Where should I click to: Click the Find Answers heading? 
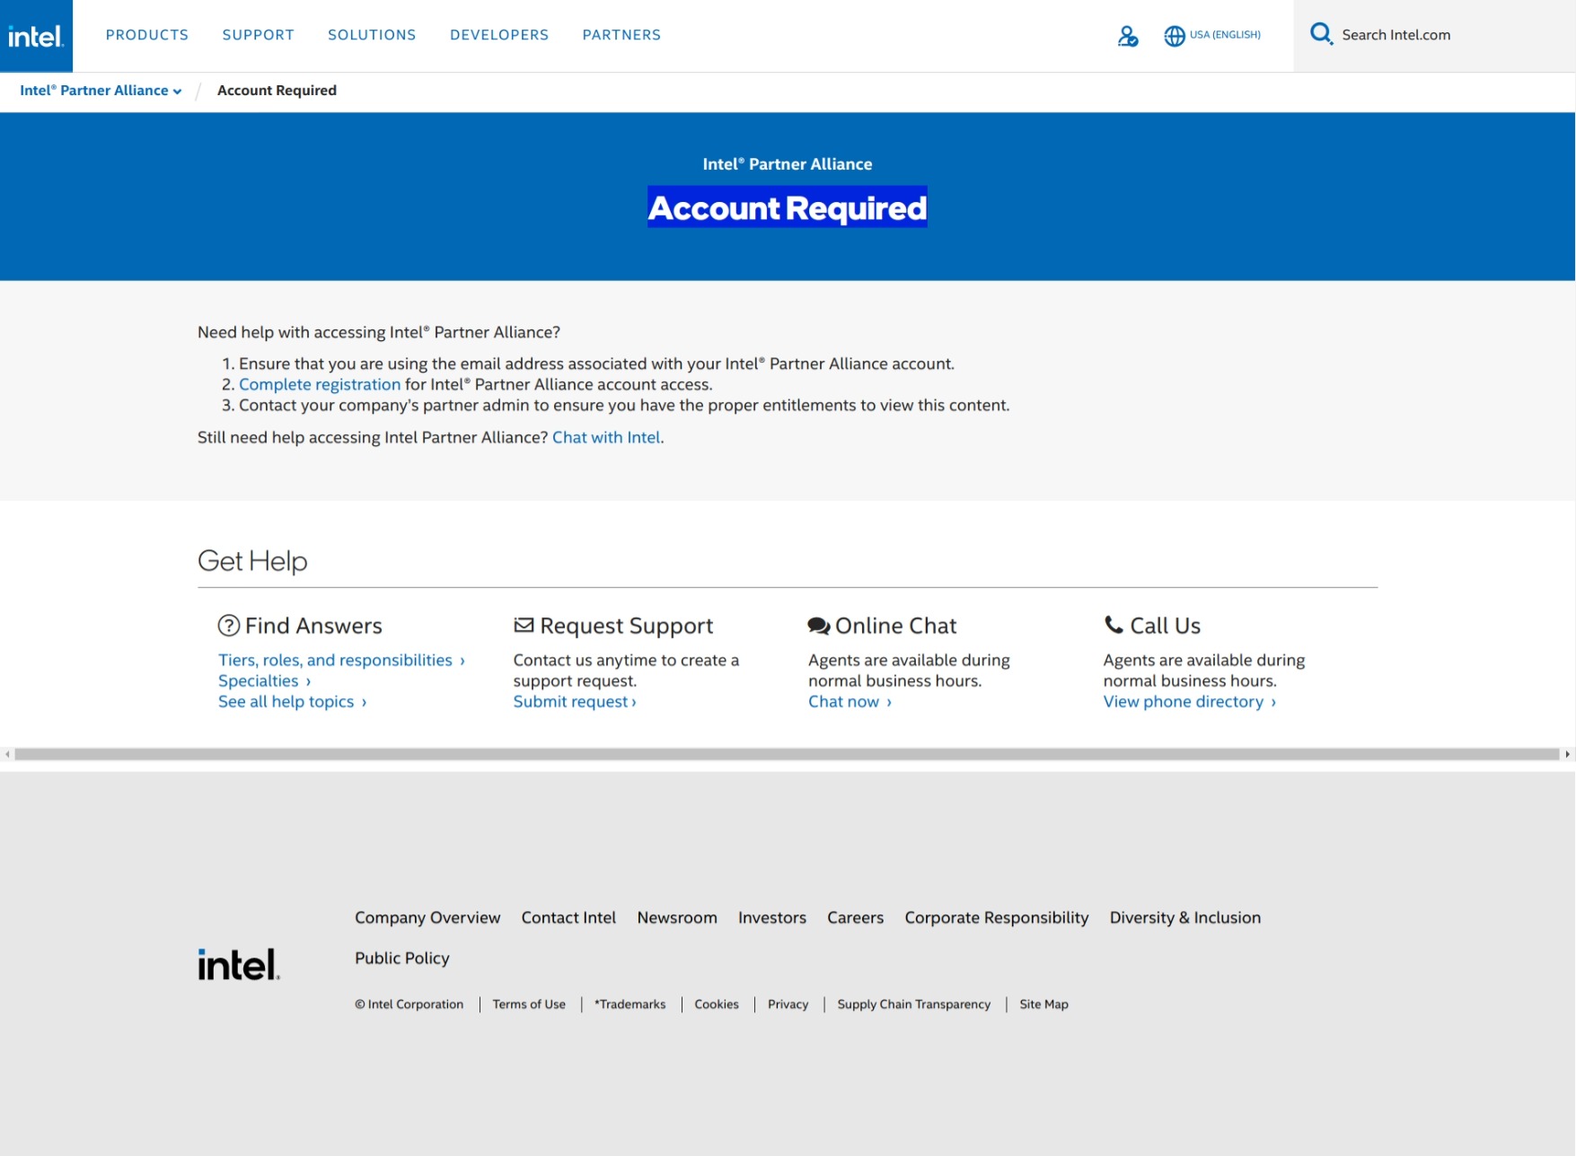(313, 626)
